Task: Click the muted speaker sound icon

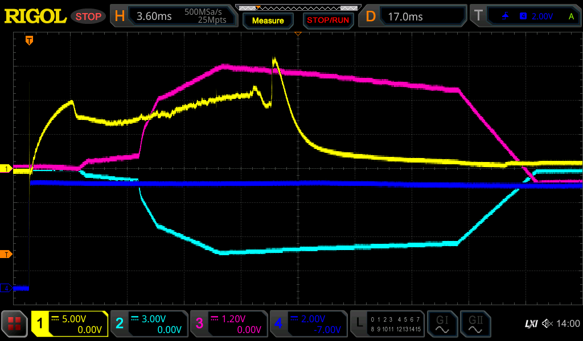Action: [x=548, y=324]
